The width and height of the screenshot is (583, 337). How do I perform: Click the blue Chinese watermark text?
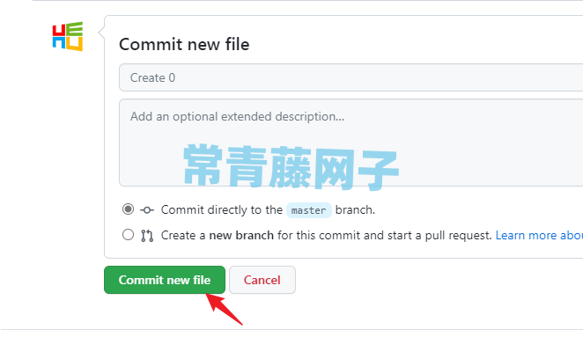tap(291, 167)
